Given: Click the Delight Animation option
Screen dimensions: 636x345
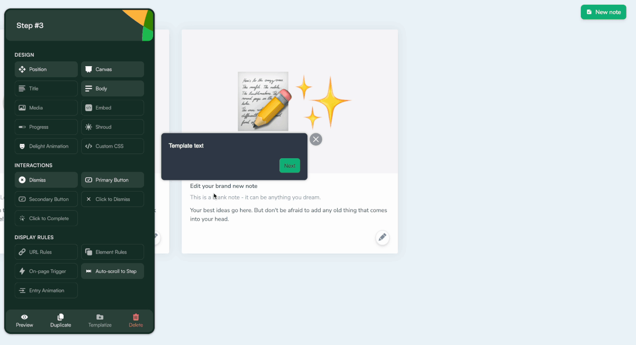Looking at the screenshot, I should 46,146.
